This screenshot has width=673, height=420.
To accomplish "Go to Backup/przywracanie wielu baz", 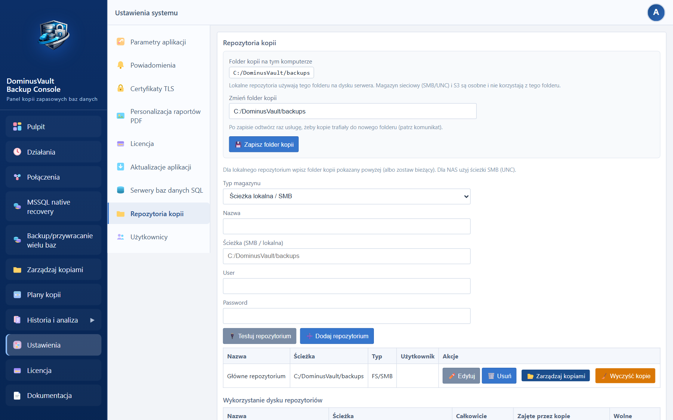I will pos(53,240).
